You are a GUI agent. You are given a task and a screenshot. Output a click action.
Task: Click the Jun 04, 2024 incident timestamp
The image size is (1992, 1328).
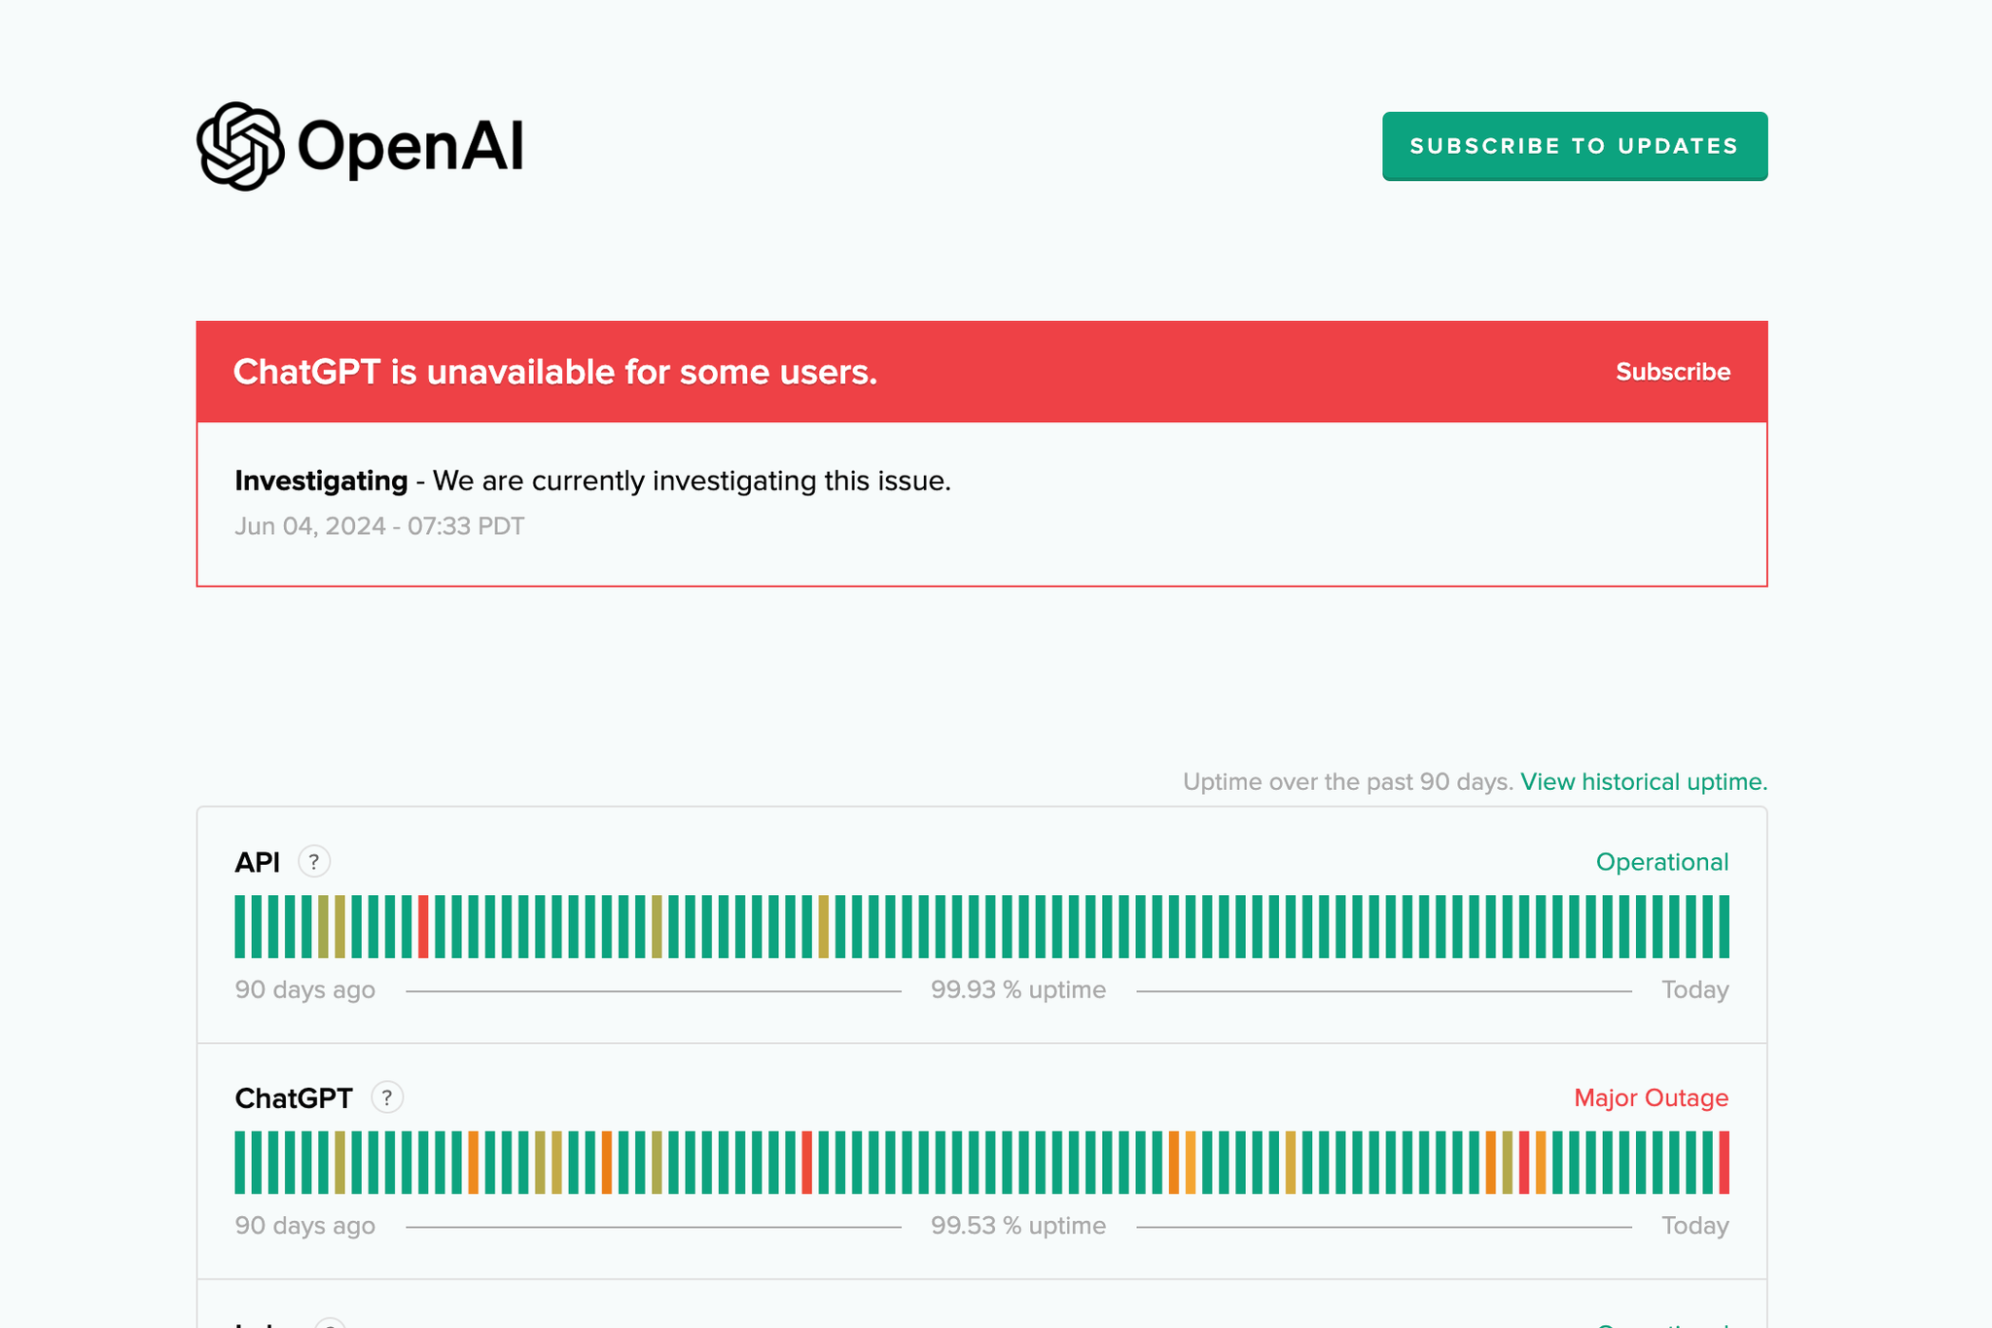[x=378, y=526]
